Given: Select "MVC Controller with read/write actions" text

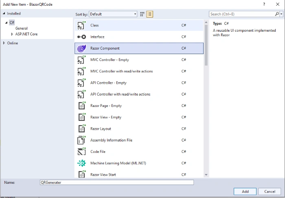Looking at the screenshot, I should pos(122,71).
